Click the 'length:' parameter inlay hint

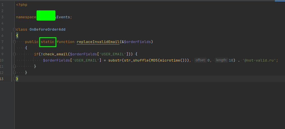tap(221, 60)
